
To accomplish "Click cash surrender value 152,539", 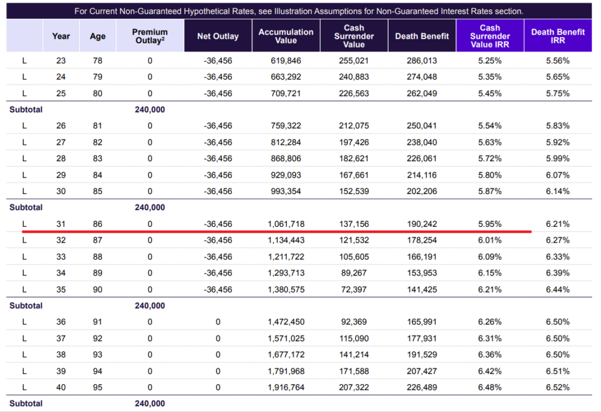I will [354, 191].
